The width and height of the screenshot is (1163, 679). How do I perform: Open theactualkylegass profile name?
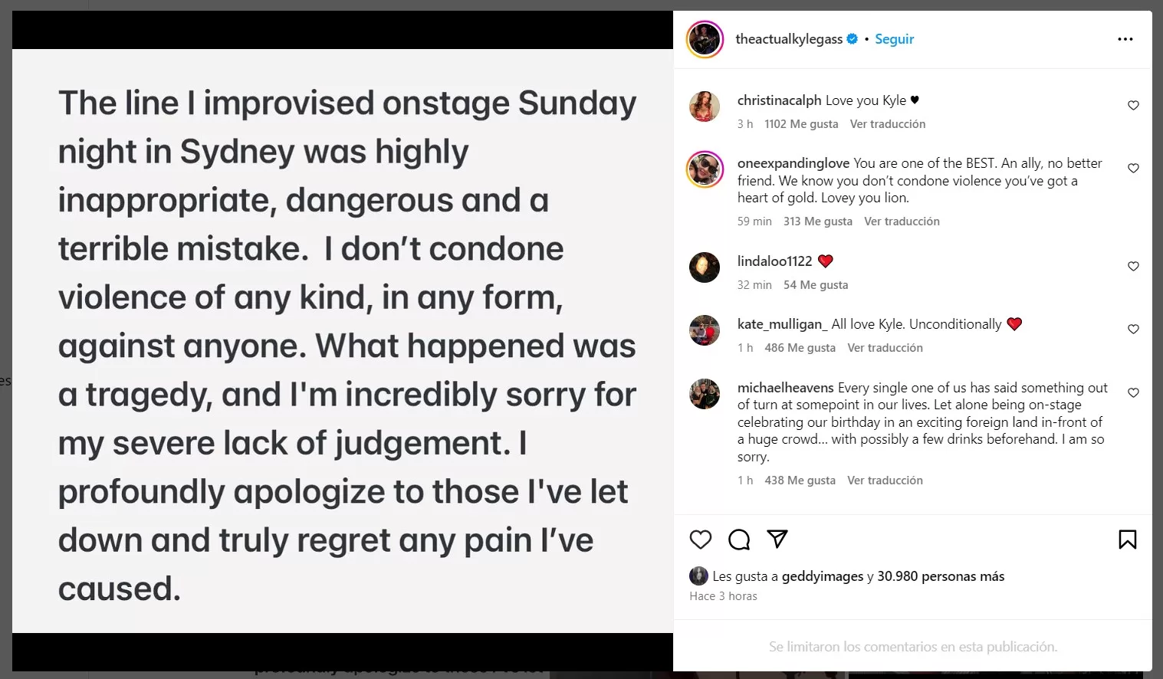788,39
